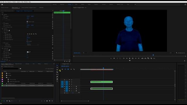Hide the topmost video track output eye
187x105 pixels.
(x=72, y=80)
